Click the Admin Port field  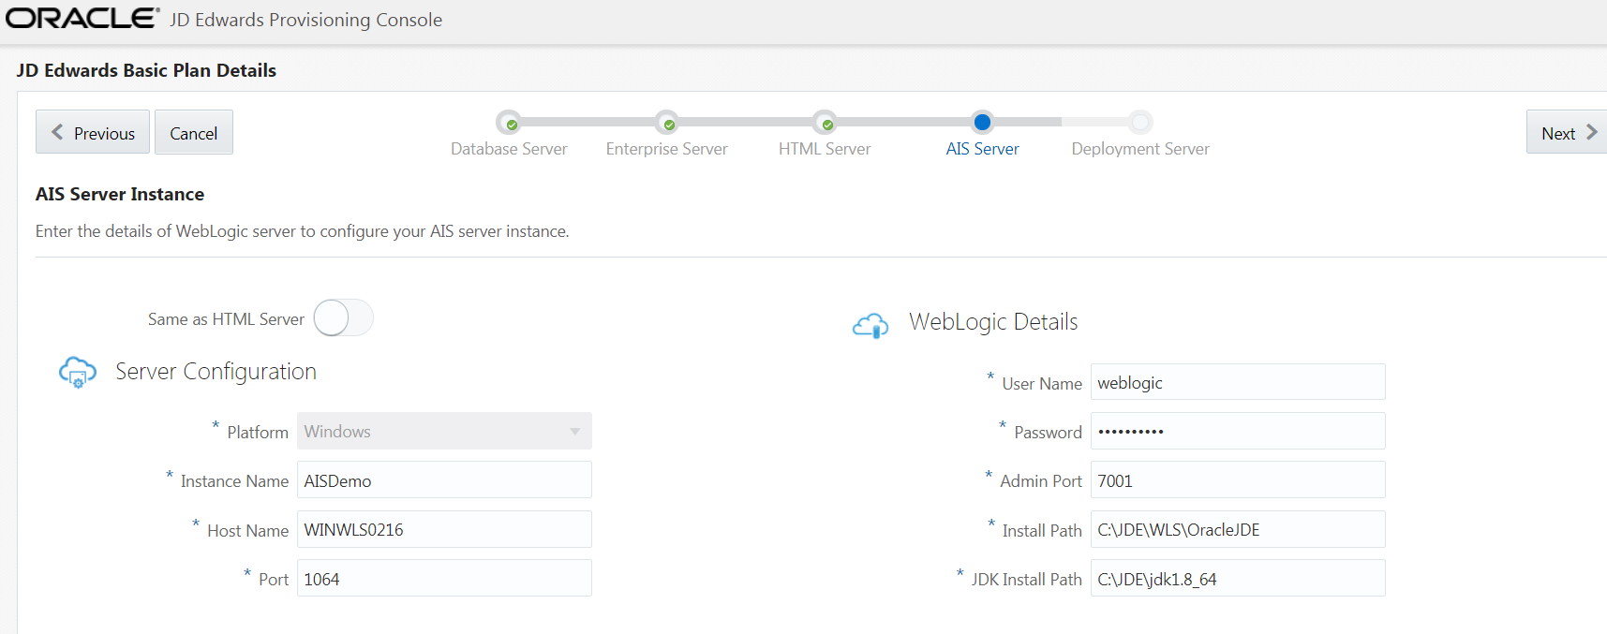click(1238, 479)
